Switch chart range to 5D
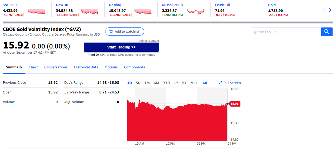This screenshot has height=150, width=335. click(138, 83)
